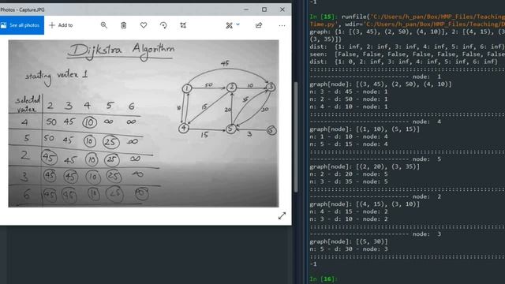Open Edit & Create scissors icon
This screenshot has width=505, height=284.
229,25
